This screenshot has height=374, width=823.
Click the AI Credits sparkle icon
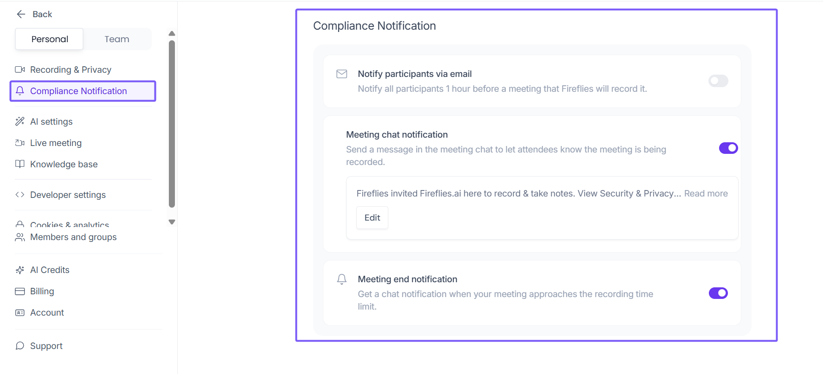(x=20, y=270)
